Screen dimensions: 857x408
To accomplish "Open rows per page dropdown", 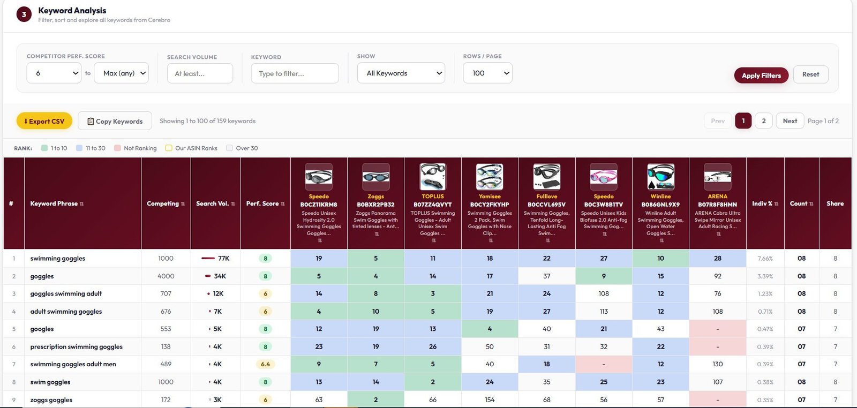I will click(x=488, y=73).
